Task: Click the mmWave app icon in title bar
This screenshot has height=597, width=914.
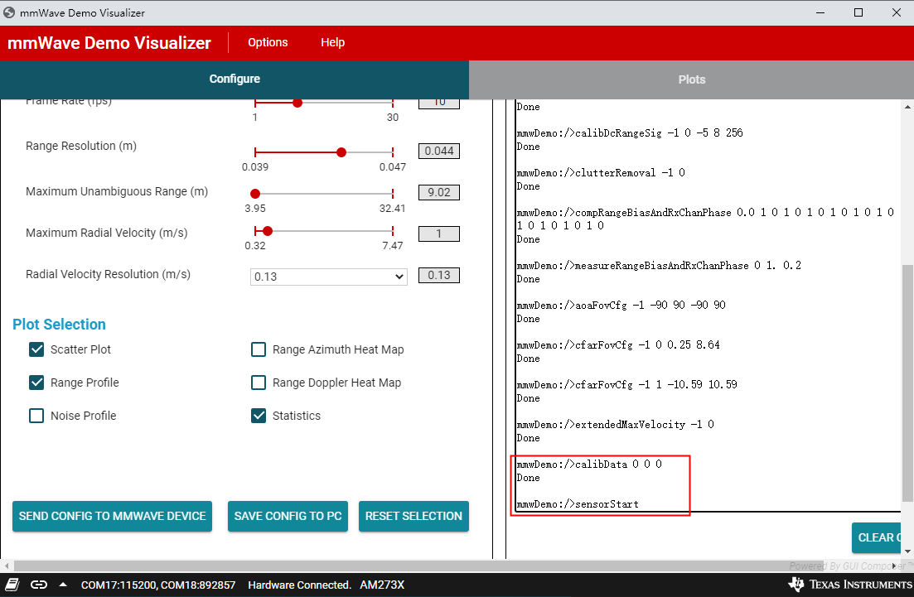Action: coord(9,12)
